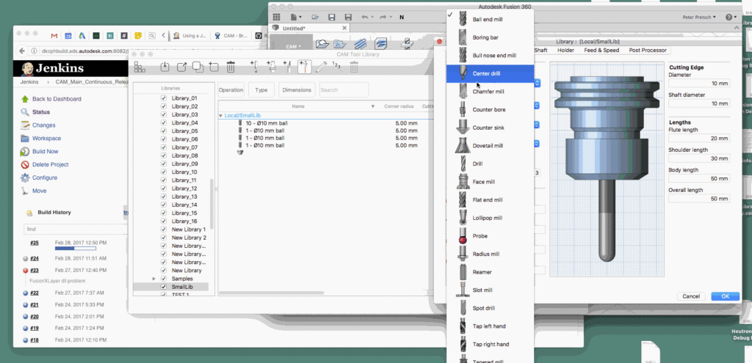Switch to the Holder tab

pyautogui.click(x=566, y=51)
